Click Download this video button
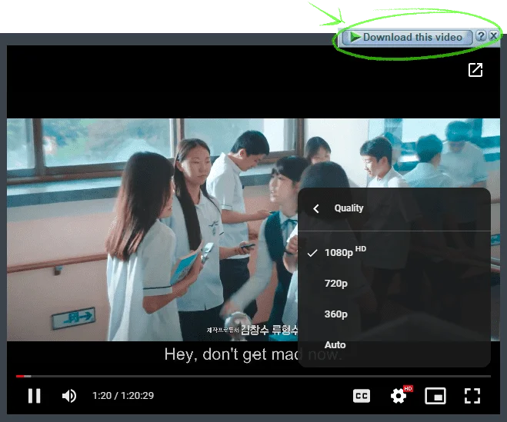The image size is (507, 422). 407,37
